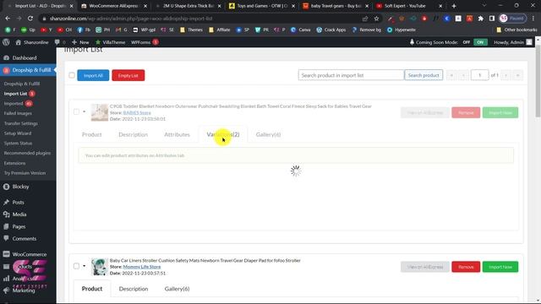Reload the page with the refresh icon
Image resolution: width=541 pixels, height=304 pixels.
click(30, 19)
